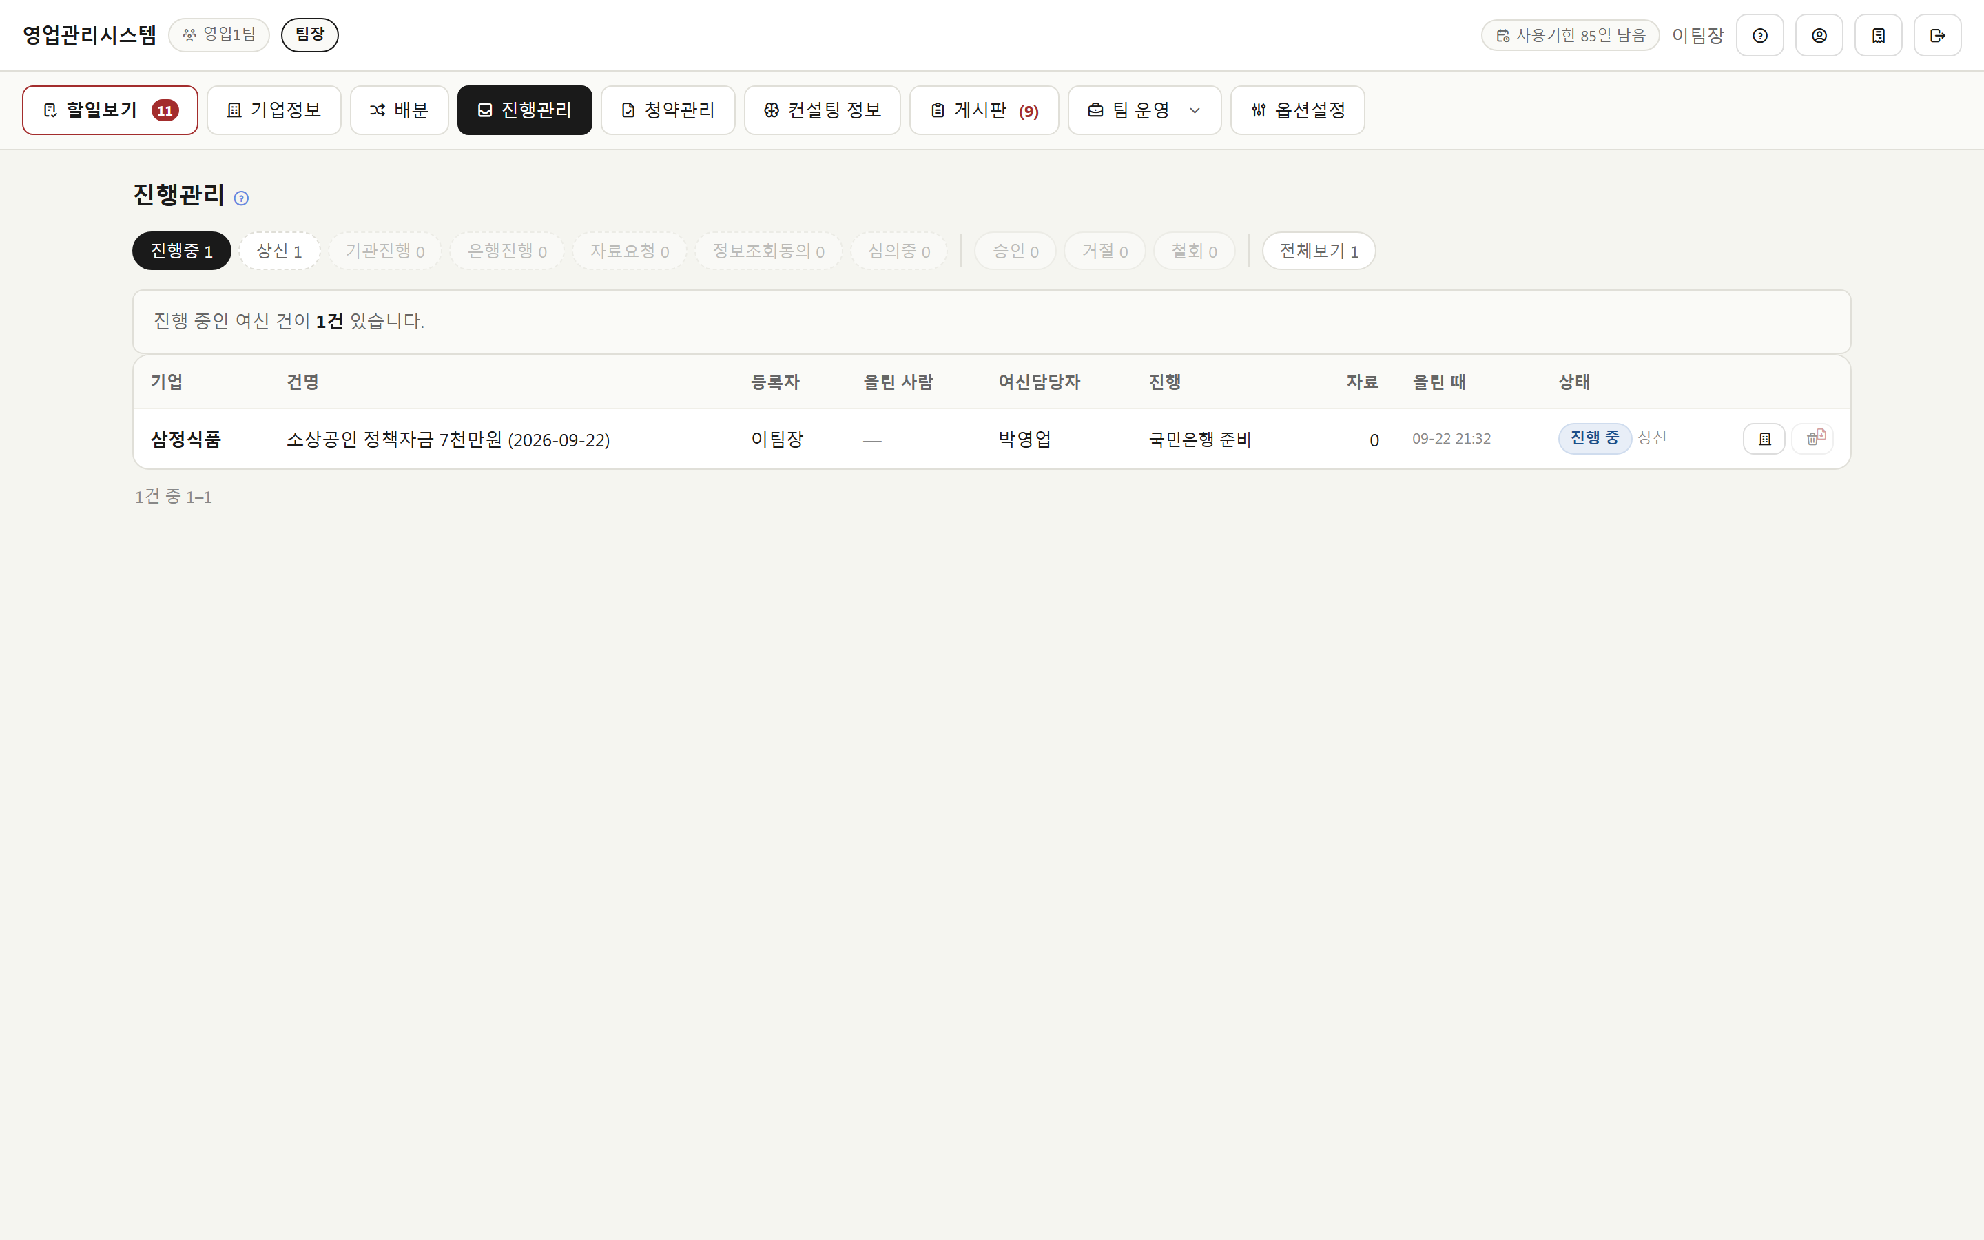The image size is (1984, 1240).
Task: Filter by 은행진행 0 chip
Action: tap(508, 251)
